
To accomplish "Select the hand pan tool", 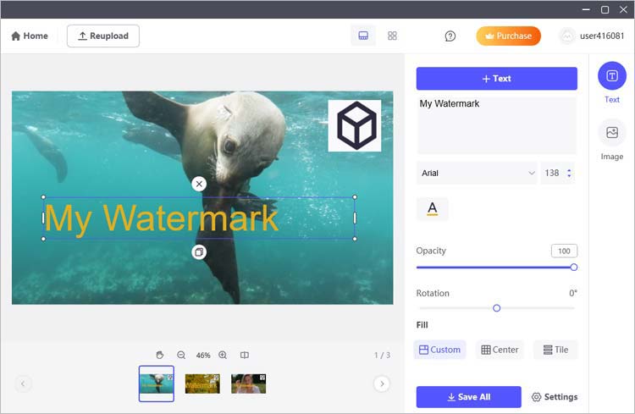I will [x=160, y=356].
